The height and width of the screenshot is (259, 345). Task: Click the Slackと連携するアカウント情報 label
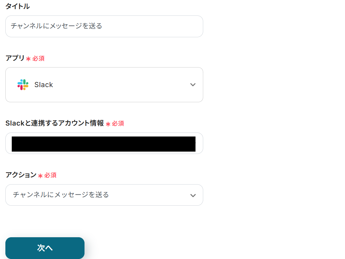click(54, 123)
